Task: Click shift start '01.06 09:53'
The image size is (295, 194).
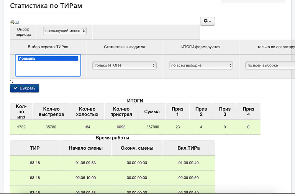Action: pyautogui.click(x=86, y=163)
